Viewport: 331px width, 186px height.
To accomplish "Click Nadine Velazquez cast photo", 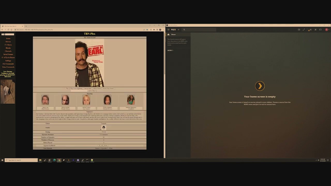I will [x=131, y=100].
